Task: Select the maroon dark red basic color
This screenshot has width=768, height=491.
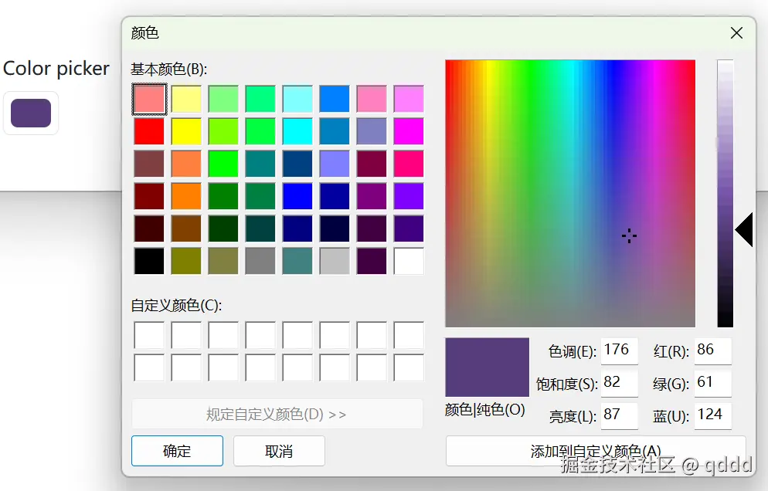Action: coord(149,196)
